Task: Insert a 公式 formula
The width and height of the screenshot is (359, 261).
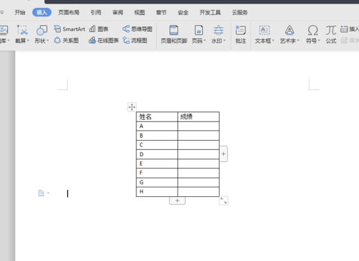Action: [x=331, y=34]
